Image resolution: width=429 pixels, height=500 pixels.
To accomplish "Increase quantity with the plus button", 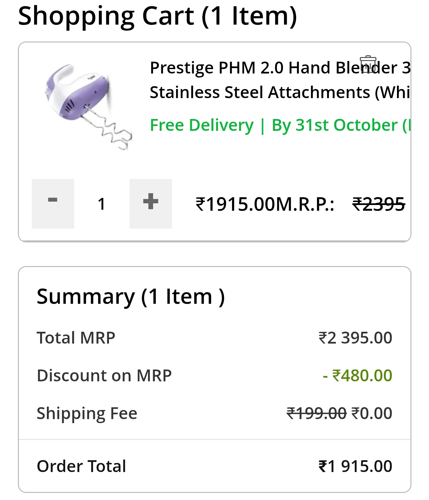I will pyautogui.click(x=151, y=204).
